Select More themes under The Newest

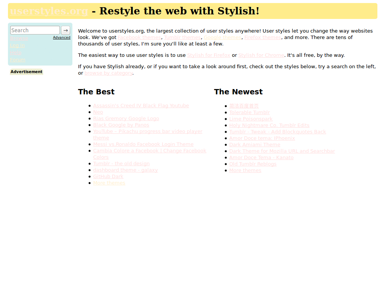point(245,170)
